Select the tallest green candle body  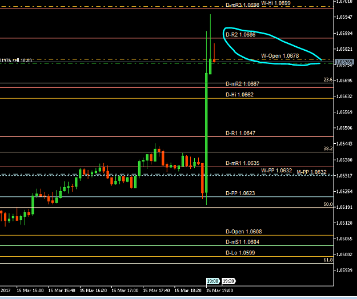tap(206, 133)
